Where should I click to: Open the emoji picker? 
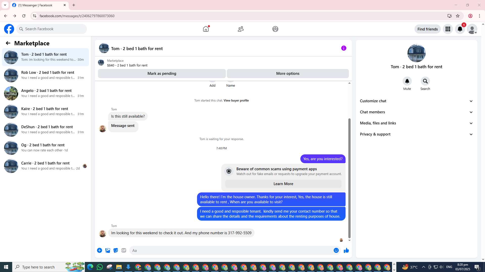[x=336, y=250]
